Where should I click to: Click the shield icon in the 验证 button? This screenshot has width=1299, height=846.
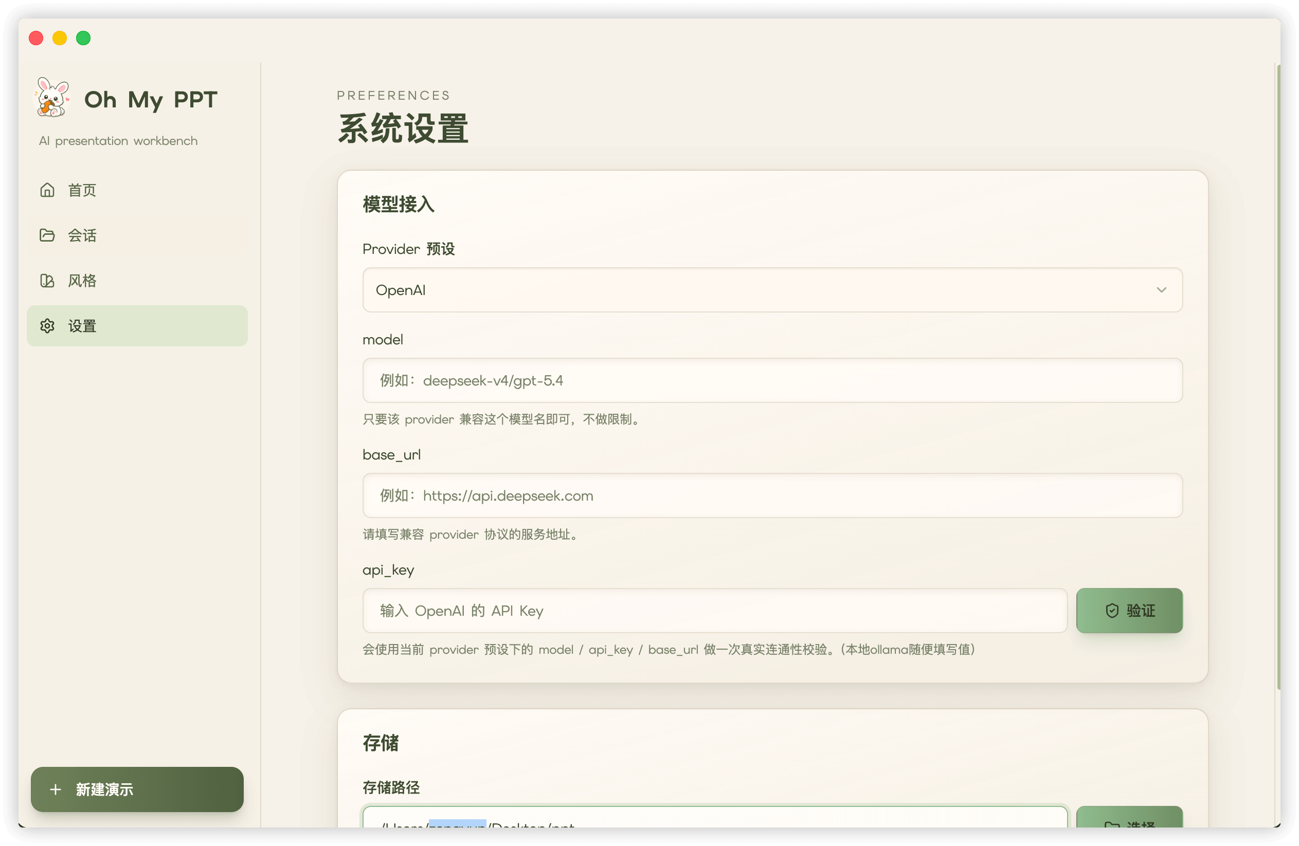coord(1112,611)
